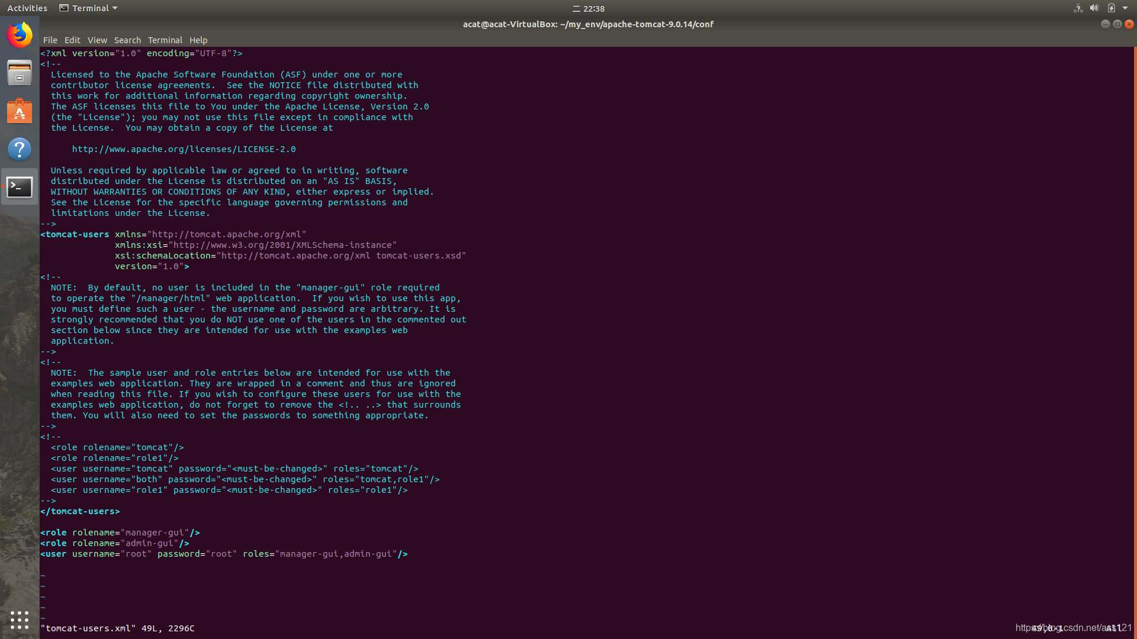Image resolution: width=1137 pixels, height=639 pixels.
Task: Click the opening tomcat-users tag
Action: tap(75, 234)
